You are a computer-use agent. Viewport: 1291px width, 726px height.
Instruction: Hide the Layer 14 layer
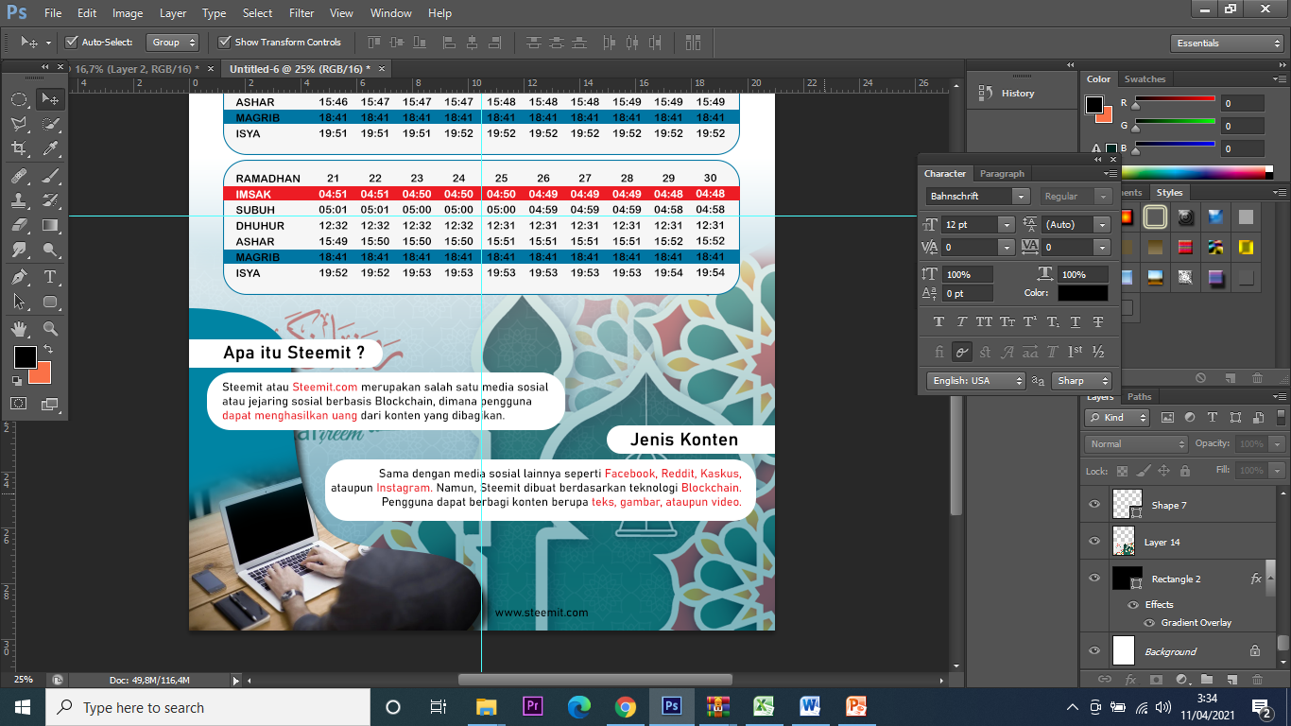click(x=1094, y=542)
